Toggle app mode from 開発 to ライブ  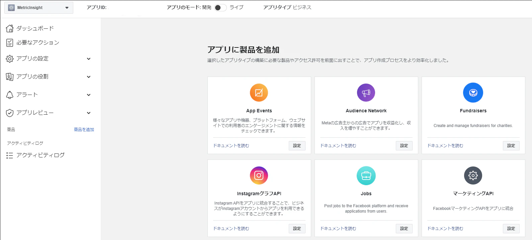(x=220, y=7)
